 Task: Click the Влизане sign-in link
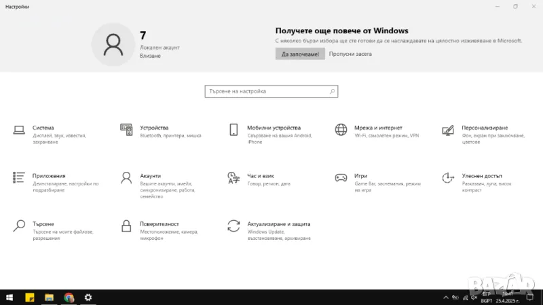tap(150, 56)
